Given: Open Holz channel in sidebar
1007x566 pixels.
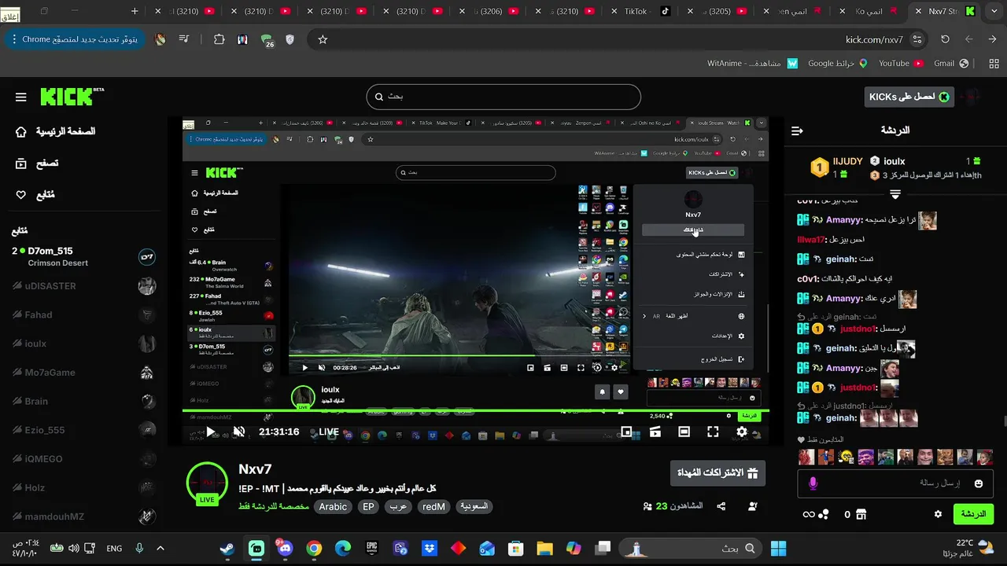Looking at the screenshot, I should (x=83, y=487).
